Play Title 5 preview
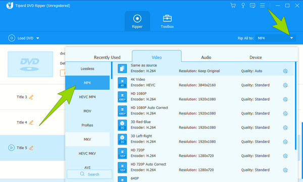This screenshot has height=182, width=303. click(12, 148)
